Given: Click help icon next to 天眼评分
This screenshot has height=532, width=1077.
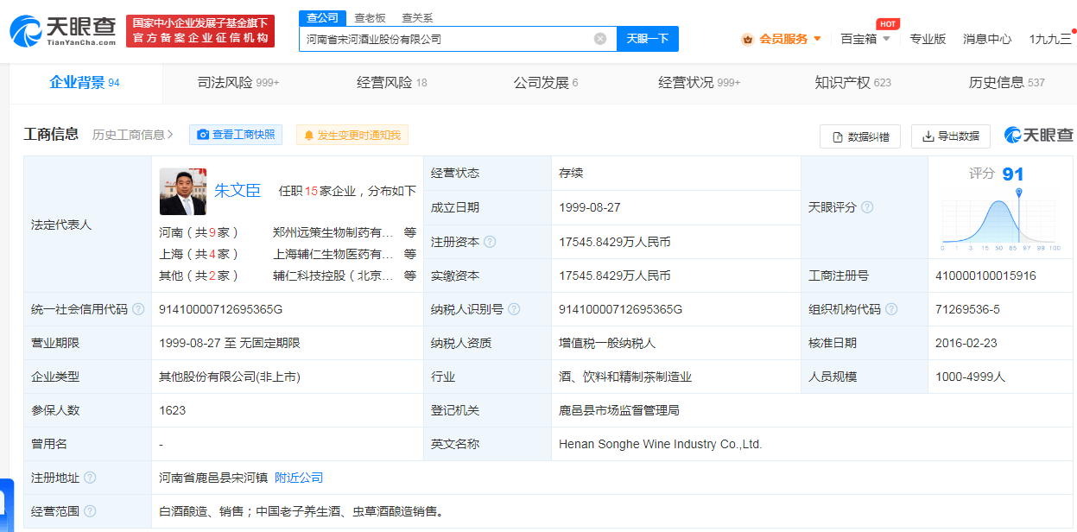Looking at the screenshot, I should (867, 207).
